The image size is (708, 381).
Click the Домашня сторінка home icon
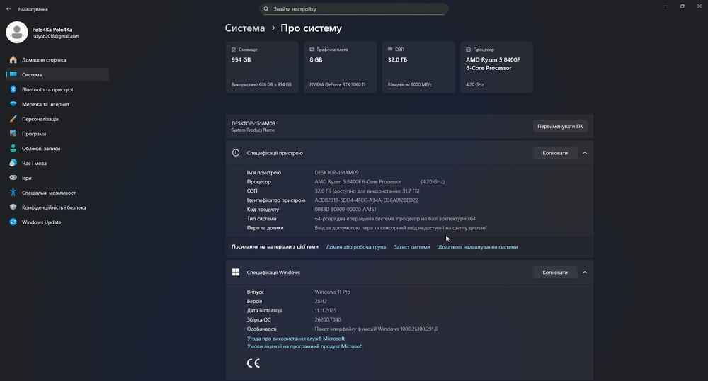[13, 60]
